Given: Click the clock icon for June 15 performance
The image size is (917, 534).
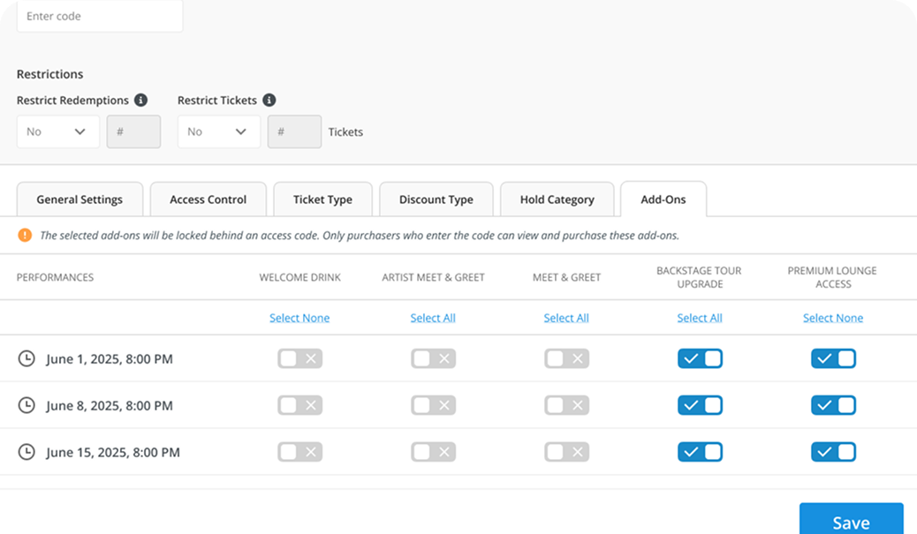Looking at the screenshot, I should tap(27, 452).
